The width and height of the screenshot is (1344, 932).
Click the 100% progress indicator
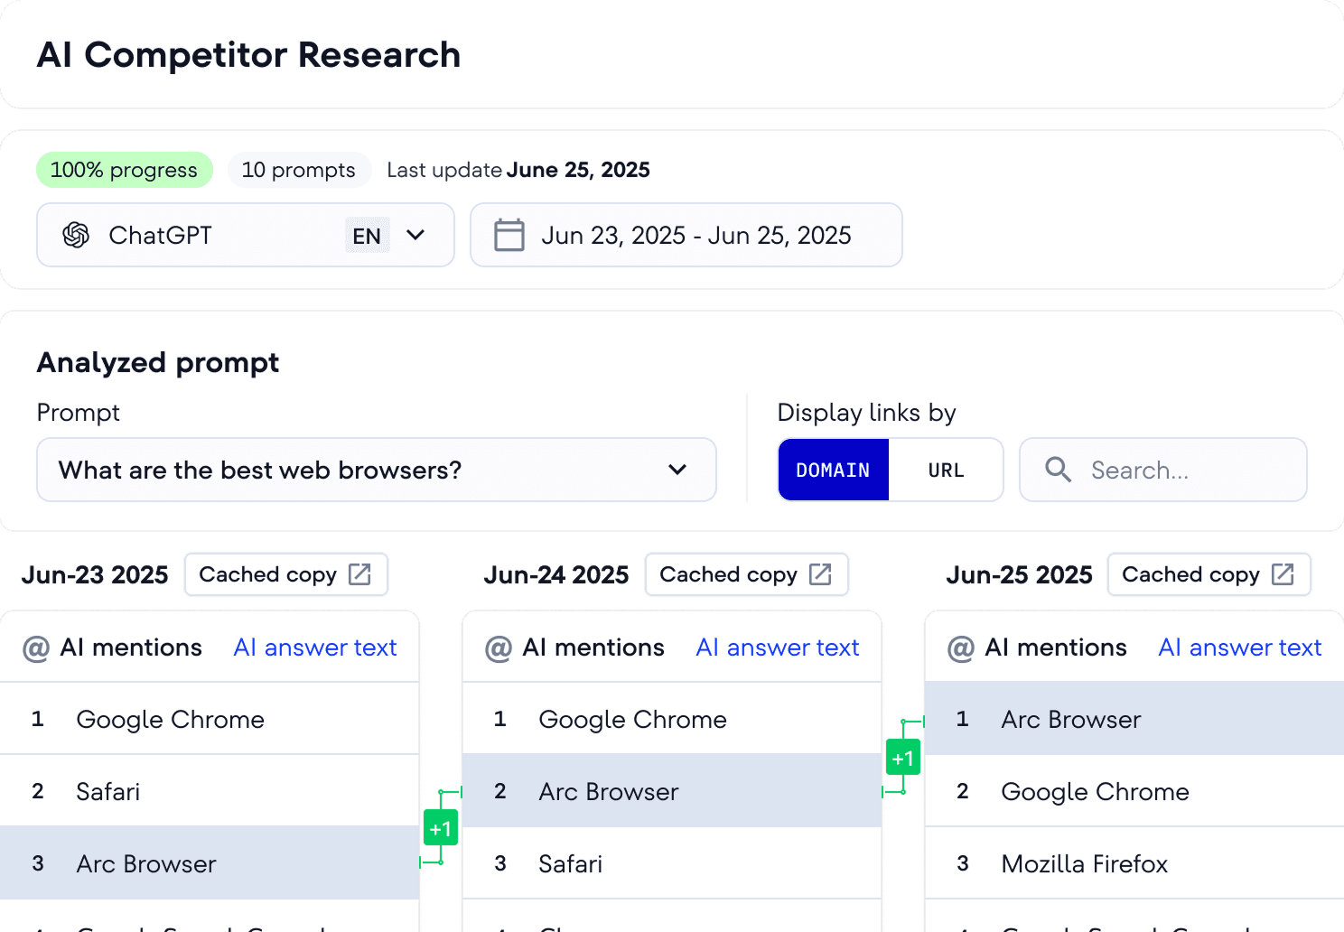[x=124, y=170]
